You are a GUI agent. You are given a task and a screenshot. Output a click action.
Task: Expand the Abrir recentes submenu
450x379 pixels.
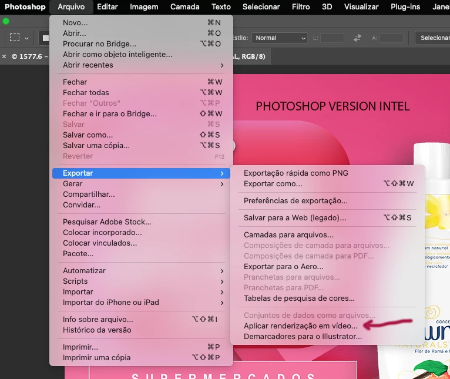(141, 65)
